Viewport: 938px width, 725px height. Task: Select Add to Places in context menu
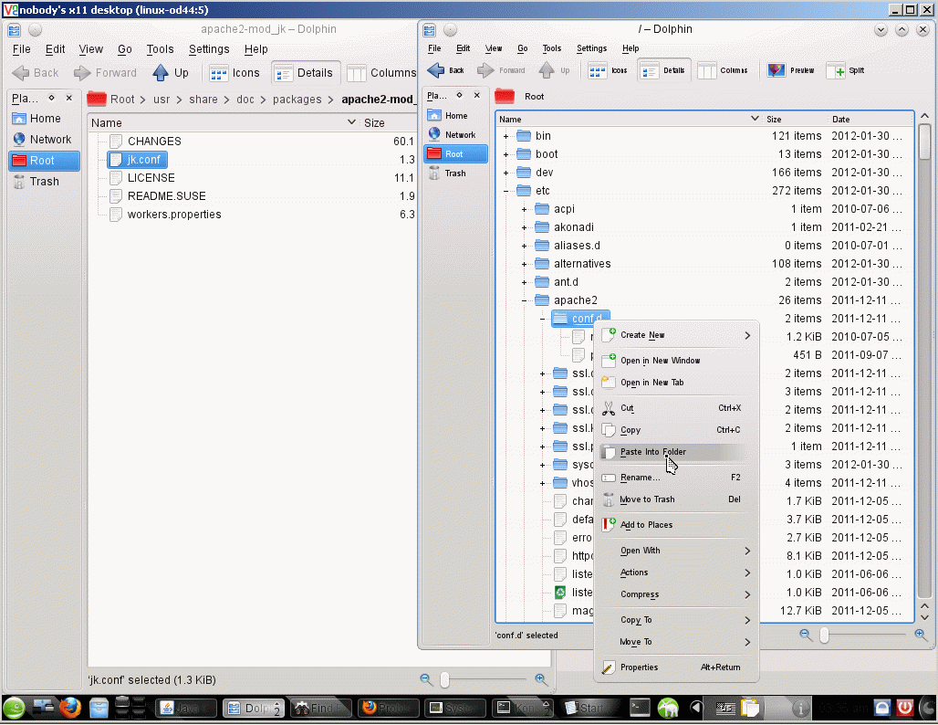[675, 525]
